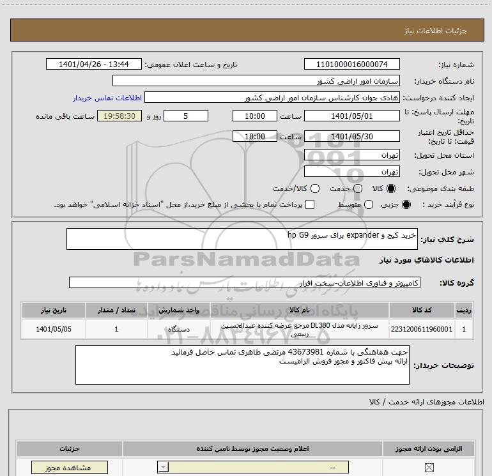Click the جزئیات column header in permits table
This screenshot has width=492, height=476.
[x=70, y=449]
